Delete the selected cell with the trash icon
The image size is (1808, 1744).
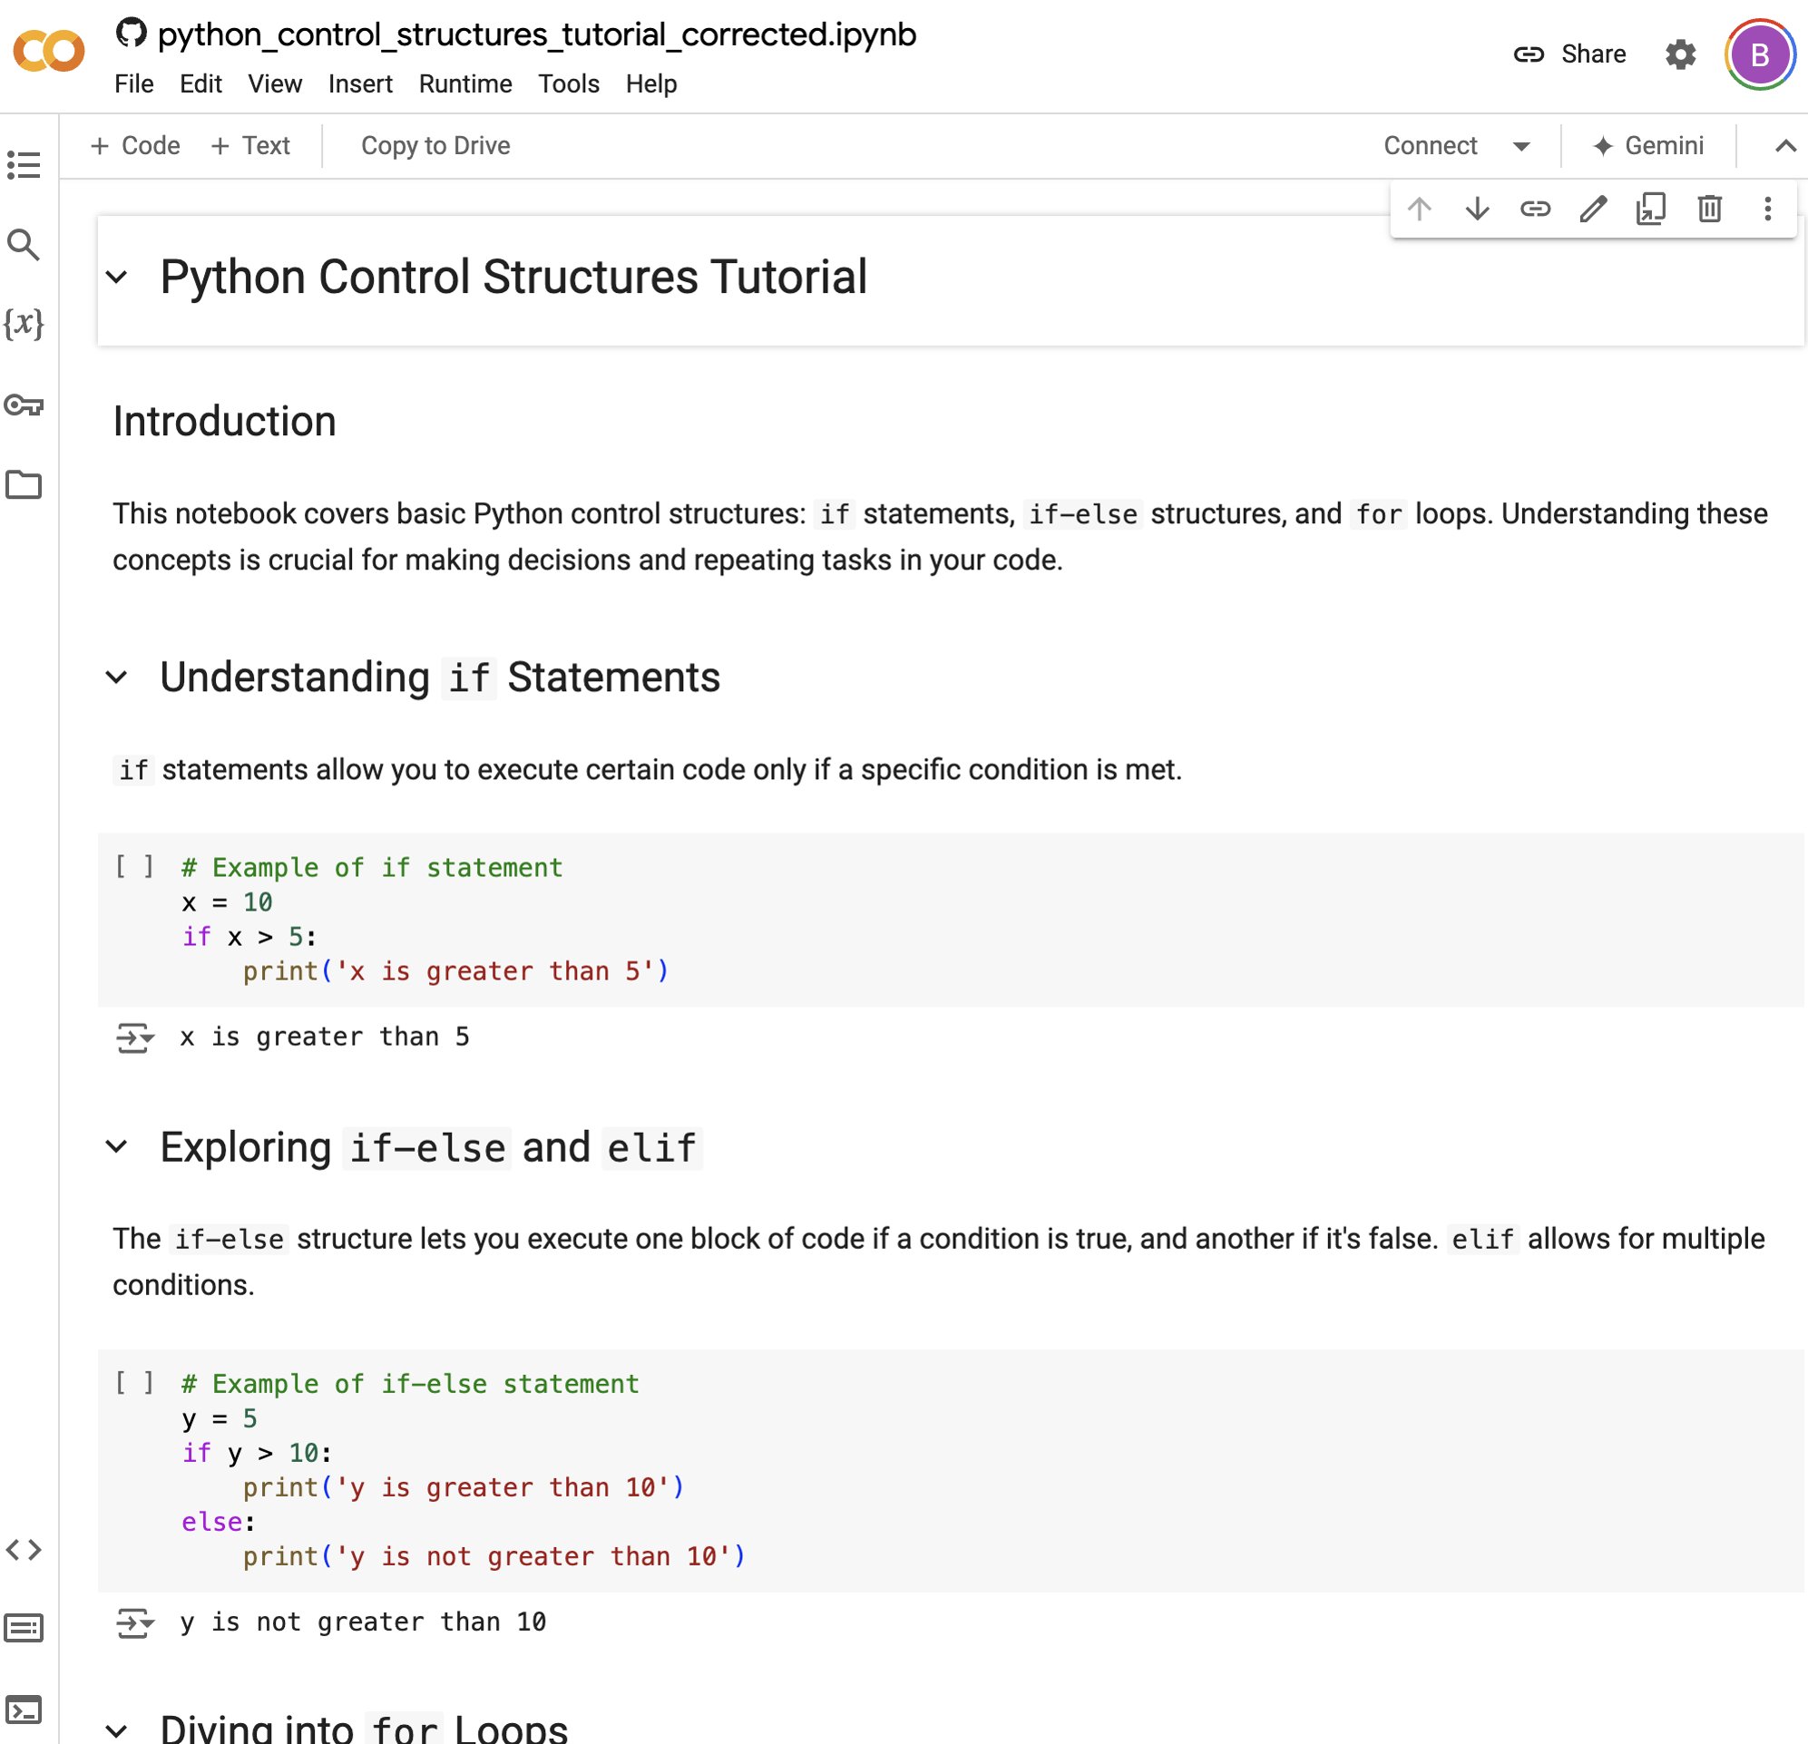tap(1708, 209)
